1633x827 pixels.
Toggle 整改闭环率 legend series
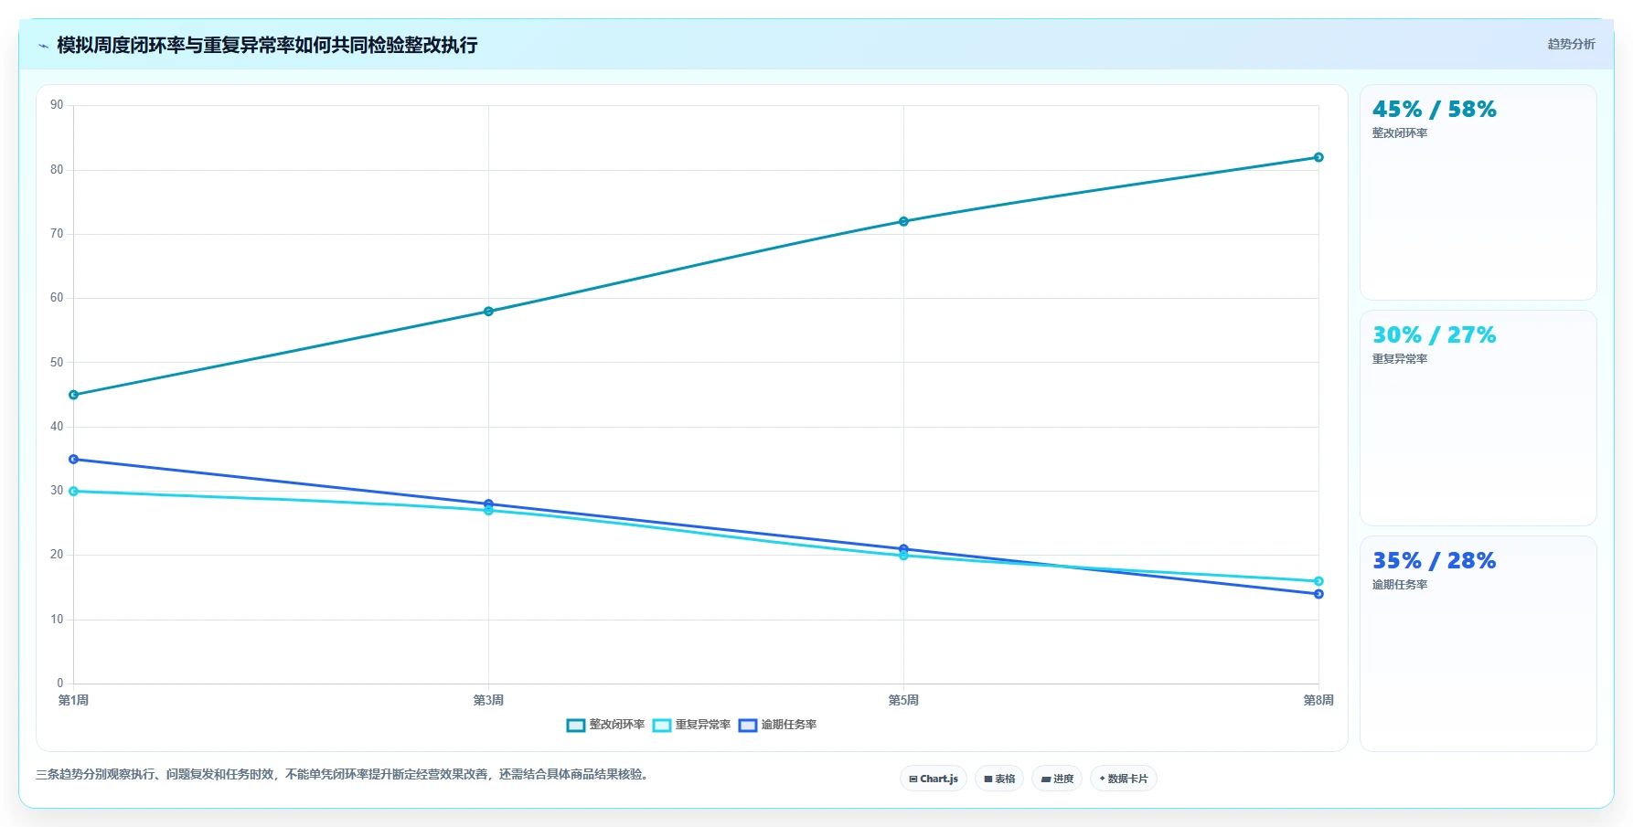tap(605, 725)
